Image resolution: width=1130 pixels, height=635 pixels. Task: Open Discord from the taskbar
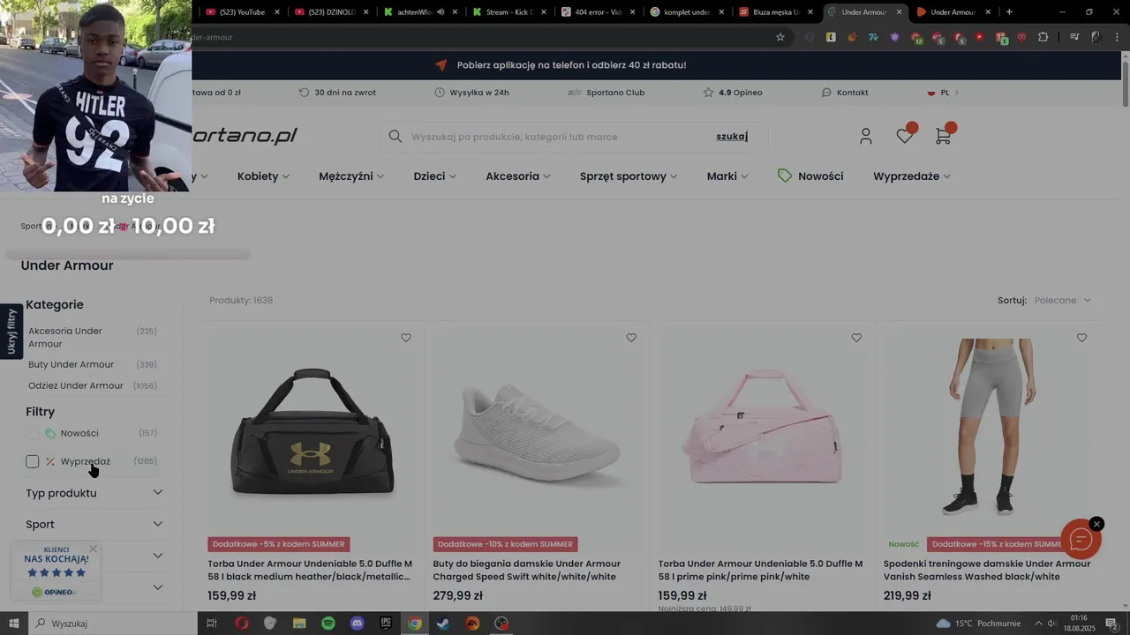pyautogui.click(x=358, y=624)
